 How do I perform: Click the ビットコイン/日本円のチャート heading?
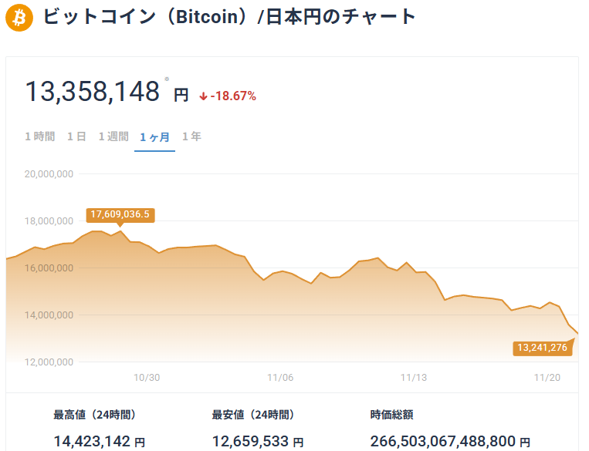[229, 17]
